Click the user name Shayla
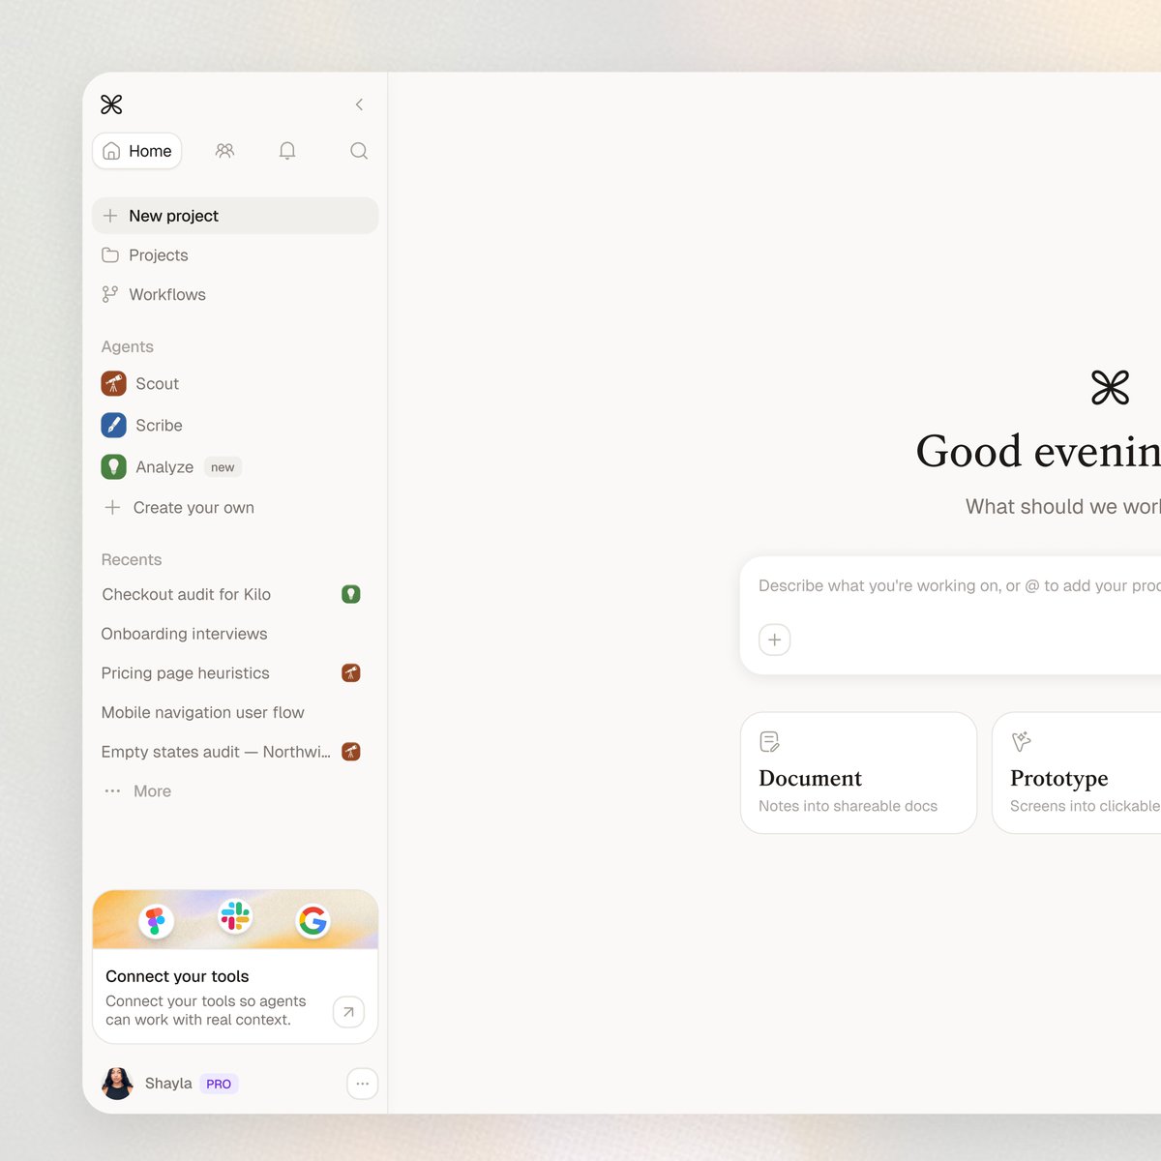 coord(168,1084)
